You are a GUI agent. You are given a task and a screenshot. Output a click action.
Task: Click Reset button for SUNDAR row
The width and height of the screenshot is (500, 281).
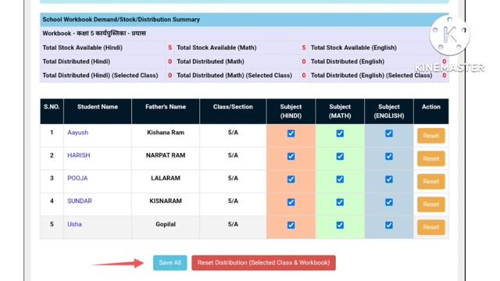point(430,205)
